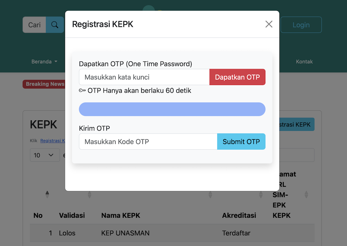Sort by Validasi column arrows
Viewport: 347px width, 246px height.
(x=89, y=194)
